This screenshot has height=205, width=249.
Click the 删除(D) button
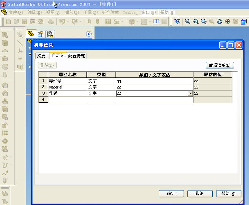point(47,65)
